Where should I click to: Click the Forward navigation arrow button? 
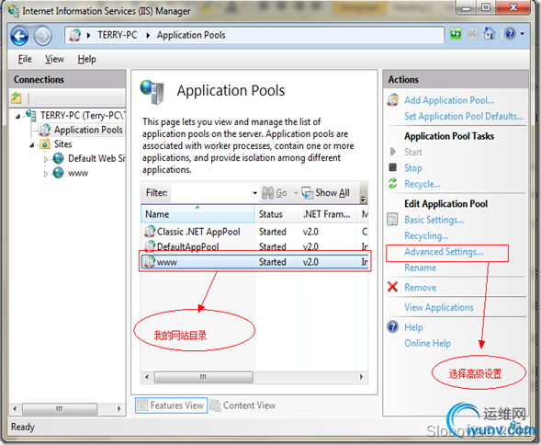point(43,36)
